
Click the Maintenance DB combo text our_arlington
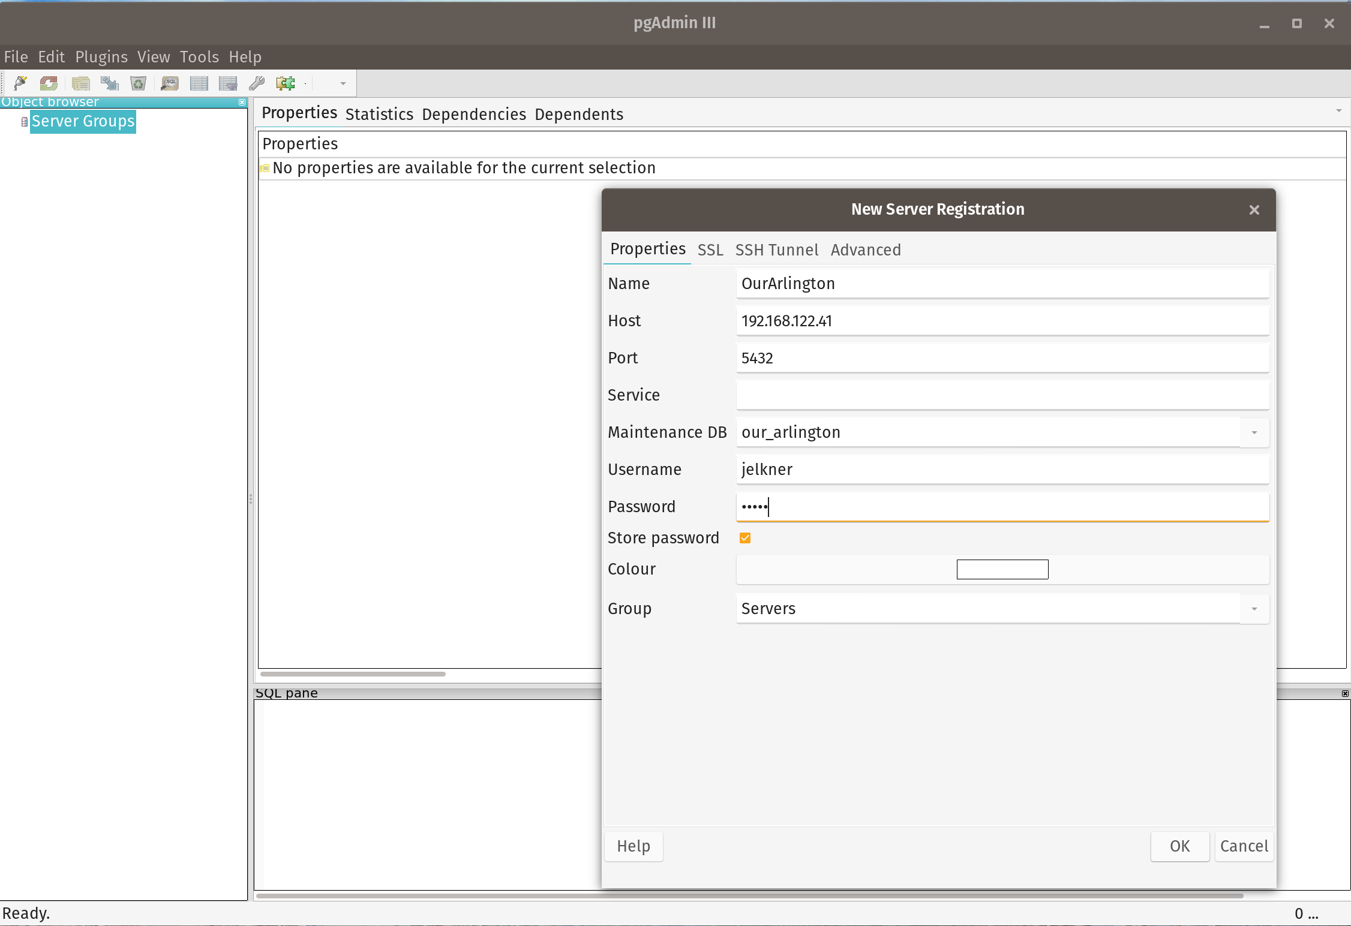987,432
